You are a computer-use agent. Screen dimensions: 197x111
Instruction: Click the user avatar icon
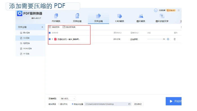pyautogui.click(x=156, y=10)
